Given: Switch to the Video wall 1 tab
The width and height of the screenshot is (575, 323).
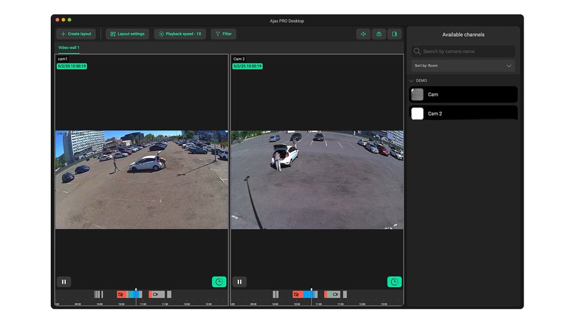Looking at the screenshot, I should [68, 48].
